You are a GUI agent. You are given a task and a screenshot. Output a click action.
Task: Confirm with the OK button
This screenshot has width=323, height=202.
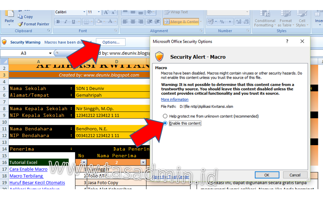(x=267, y=175)
